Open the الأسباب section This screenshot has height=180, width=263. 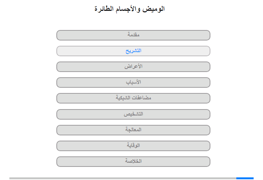click(x=133, y=82)
